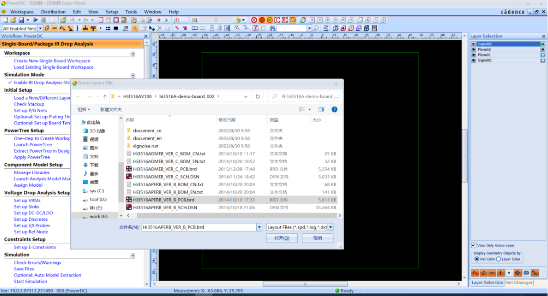Click the Check Stackup link
Screen dimensions: 548x296
[29, 104]
